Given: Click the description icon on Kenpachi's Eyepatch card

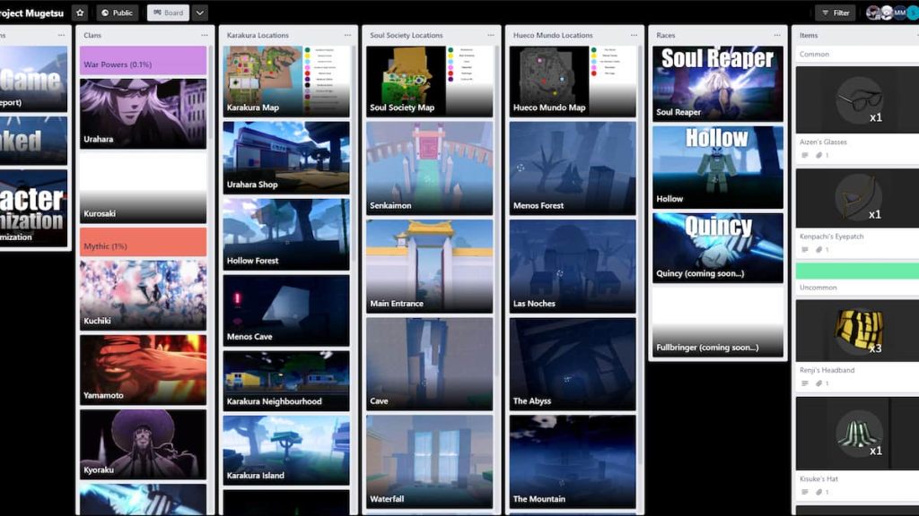Looking at the screenshot, I should [x=804, y=250].
